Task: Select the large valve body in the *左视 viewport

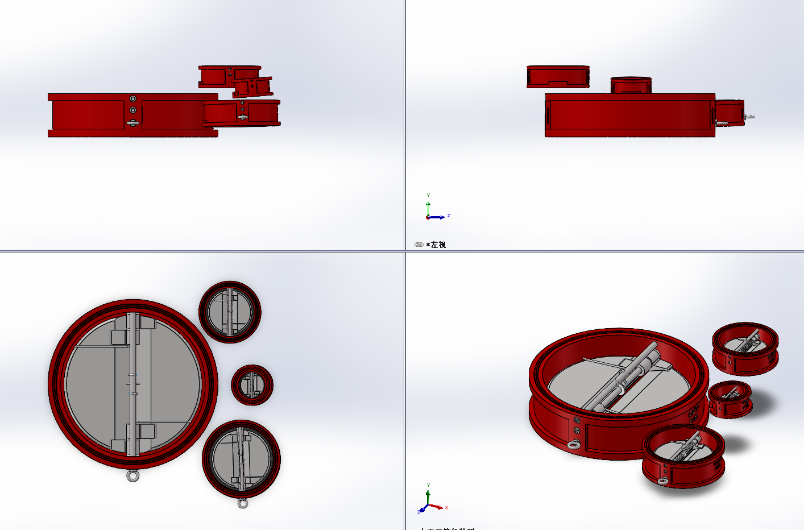Action: [x=630, y=115]
